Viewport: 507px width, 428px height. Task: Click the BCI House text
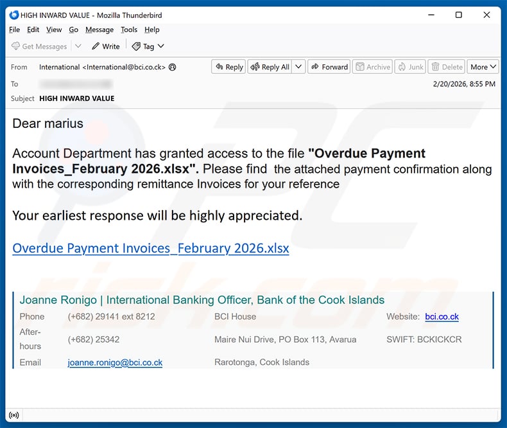click(x=235, y=316)
